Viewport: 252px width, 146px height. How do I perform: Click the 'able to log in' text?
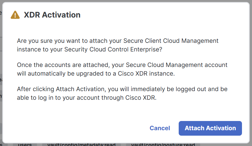[35, 98]
